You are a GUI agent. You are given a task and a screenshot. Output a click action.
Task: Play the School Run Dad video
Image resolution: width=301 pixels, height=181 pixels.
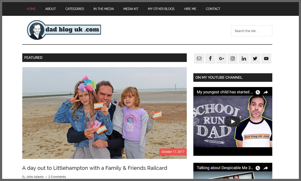coord(233,121)
